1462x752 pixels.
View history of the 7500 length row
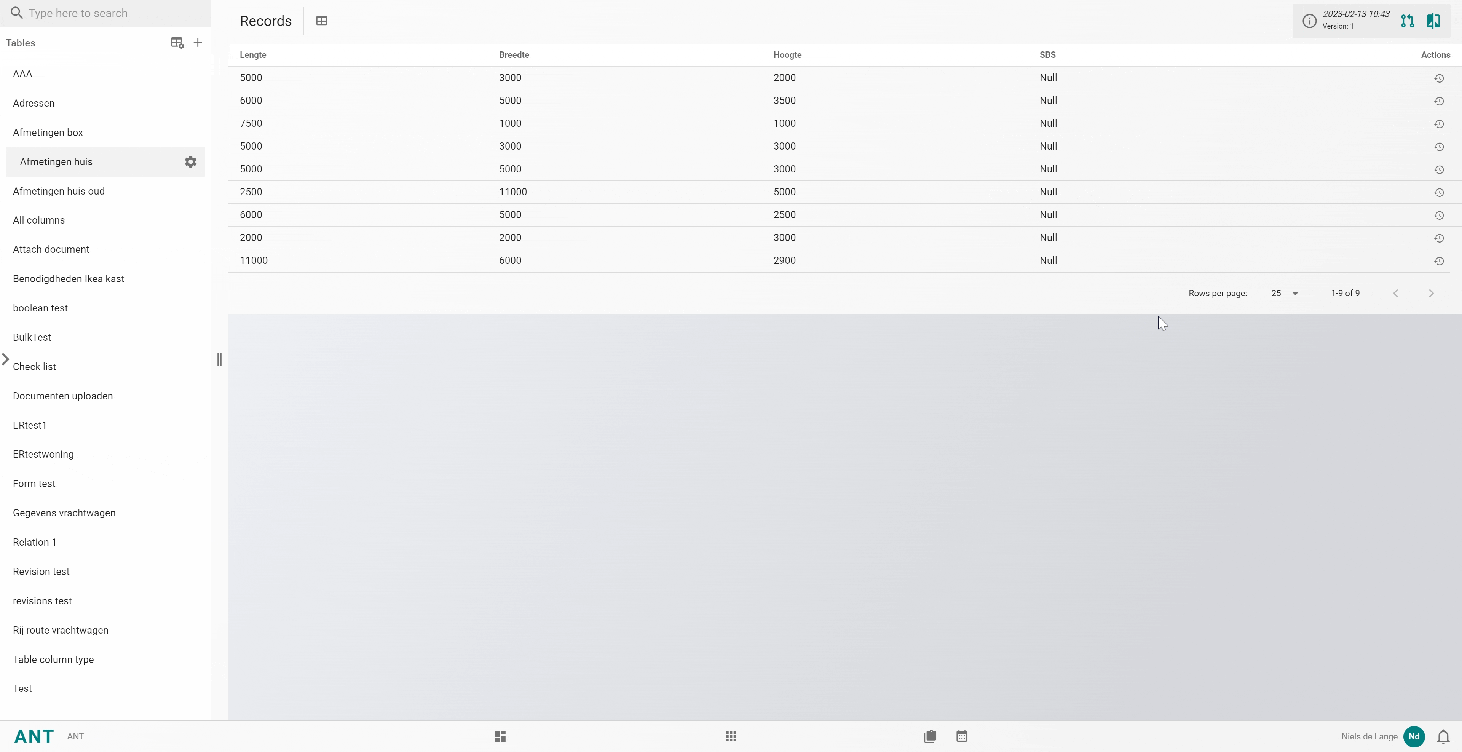[x=1439, y=124]
